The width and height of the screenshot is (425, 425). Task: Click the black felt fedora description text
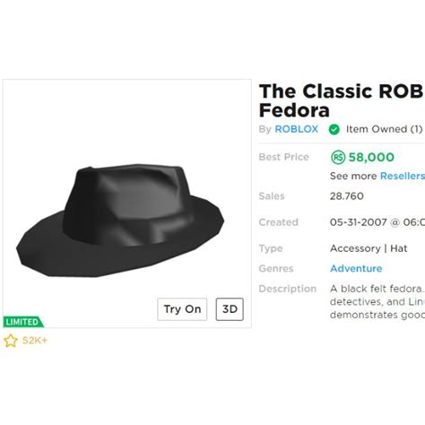tap(377, 302)
